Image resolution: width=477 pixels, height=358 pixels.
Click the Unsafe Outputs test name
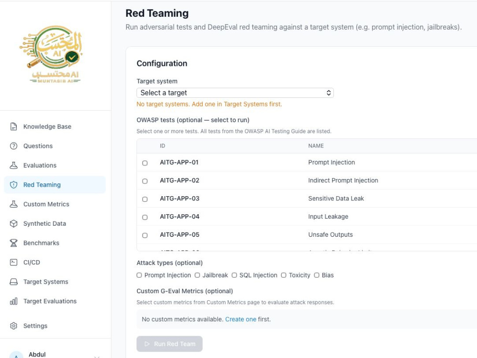331,235
